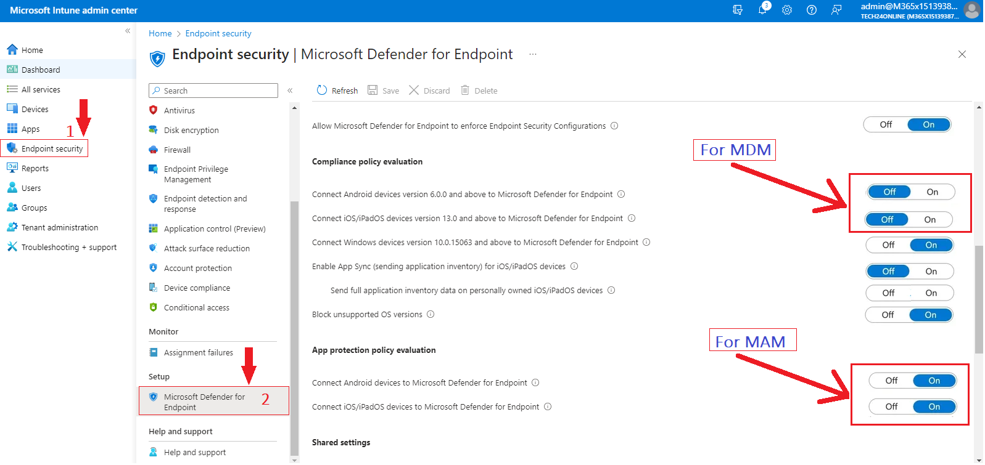Viewport: 985px width, 465px height.
Task: Click info icon beside Block unsupported OS versions
Action: coord(431,314)
